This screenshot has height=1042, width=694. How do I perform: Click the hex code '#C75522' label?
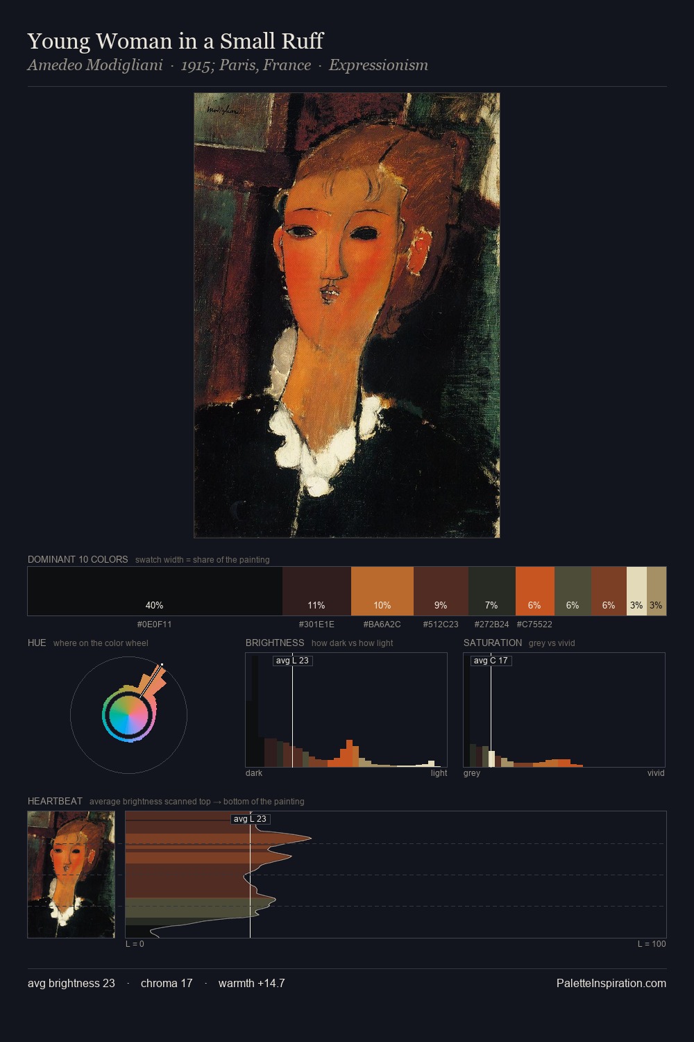click(x=534, y=624)
